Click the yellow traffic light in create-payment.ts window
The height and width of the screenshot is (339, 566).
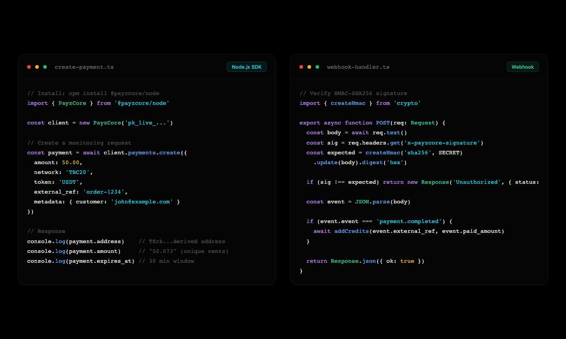(37, 66)
